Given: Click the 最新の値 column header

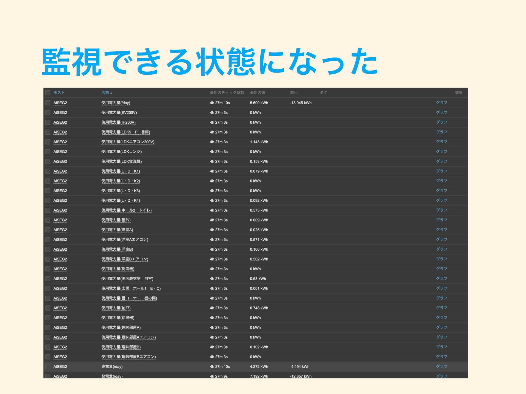Looking at the screenshot, I should [258, 93].
